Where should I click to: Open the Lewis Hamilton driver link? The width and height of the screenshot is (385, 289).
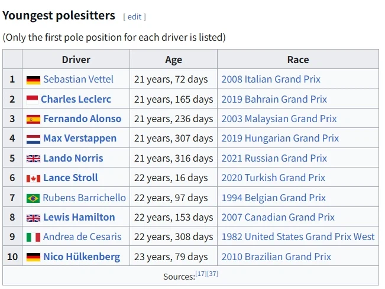tap(79, 217)
